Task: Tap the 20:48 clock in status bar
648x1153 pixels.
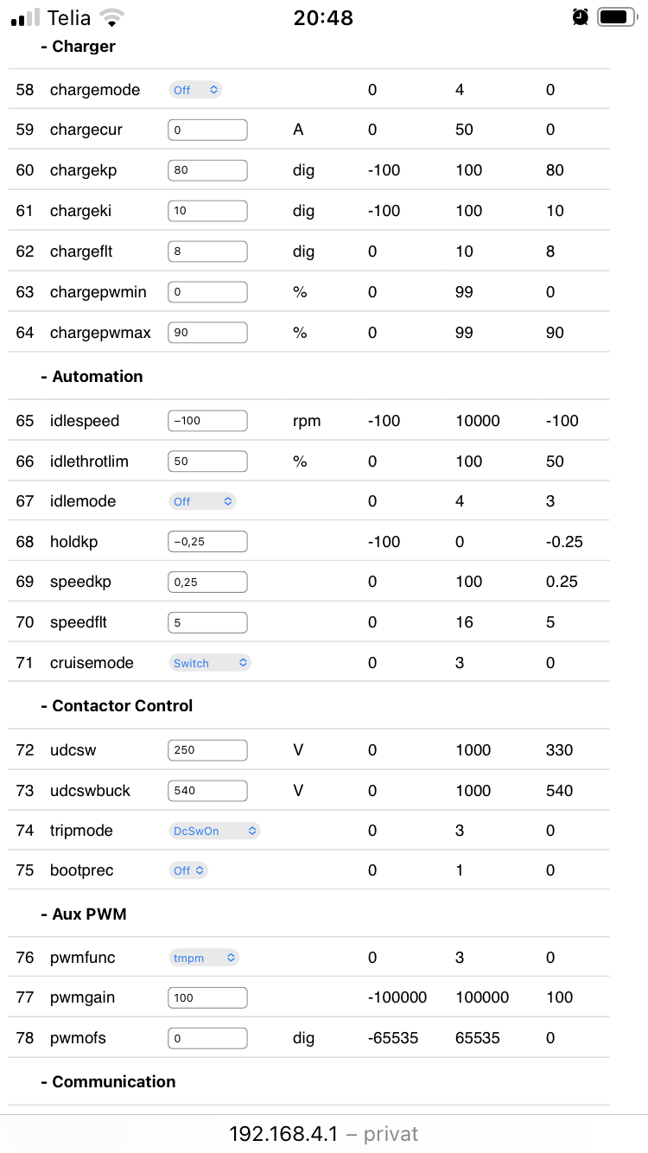Action: click(323, 17)
